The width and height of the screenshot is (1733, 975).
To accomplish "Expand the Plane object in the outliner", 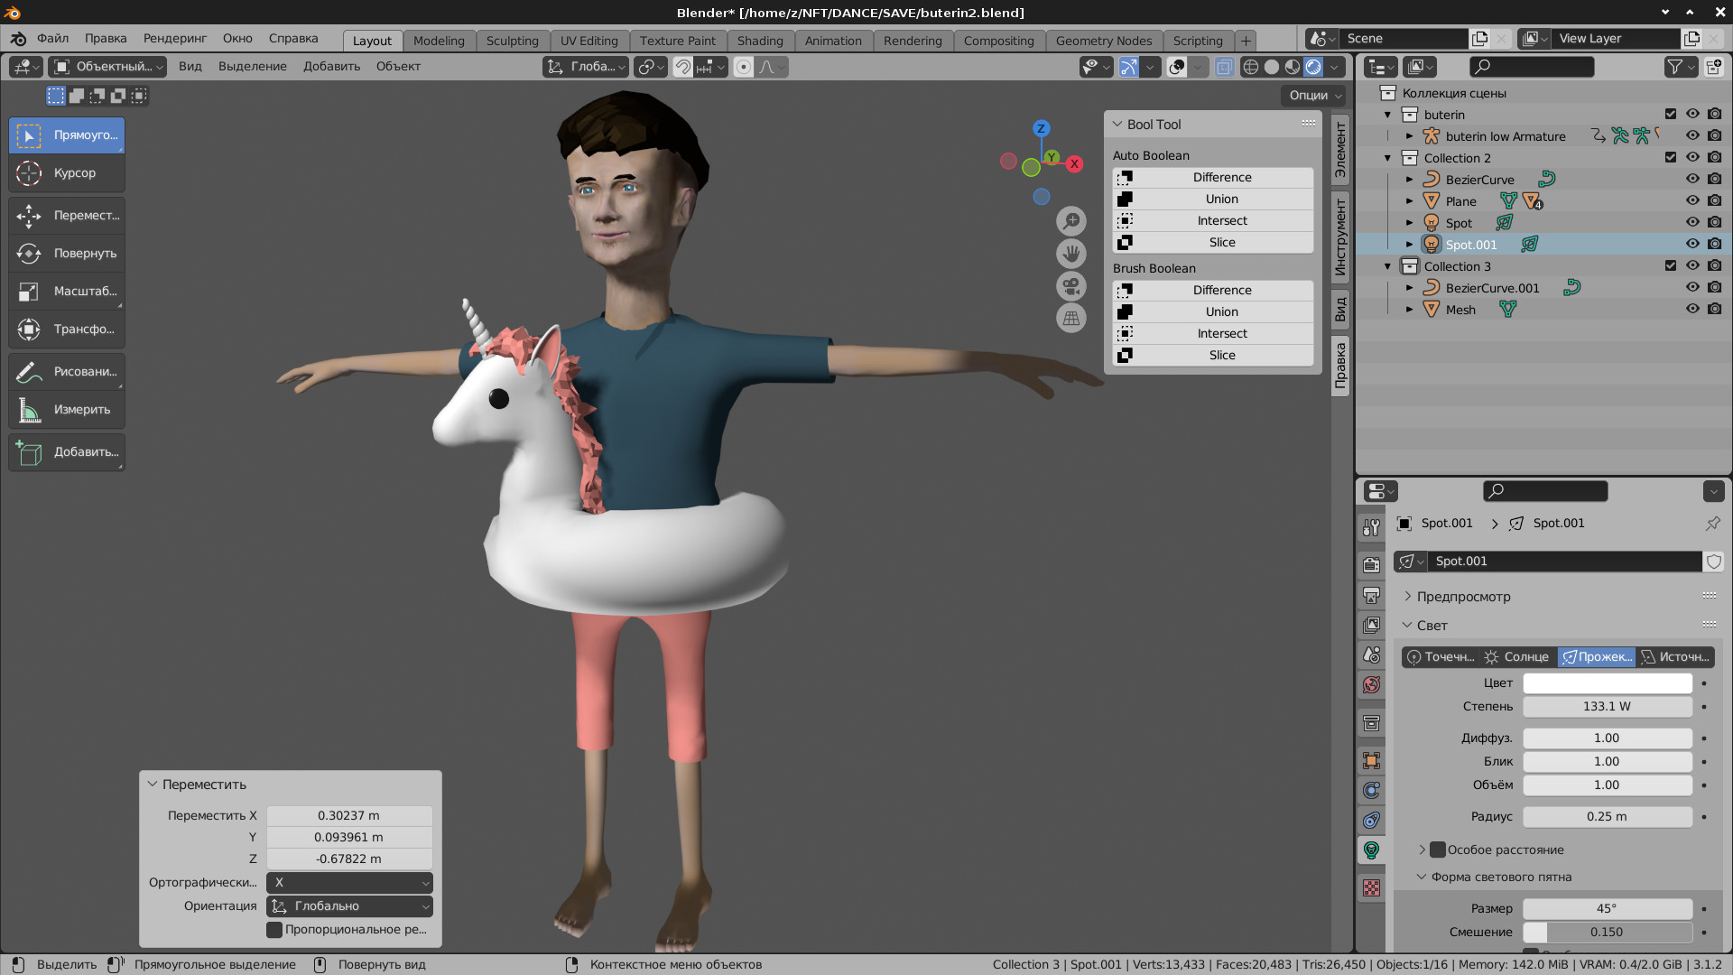I will pyautogui.click(x=1410, y=201).
